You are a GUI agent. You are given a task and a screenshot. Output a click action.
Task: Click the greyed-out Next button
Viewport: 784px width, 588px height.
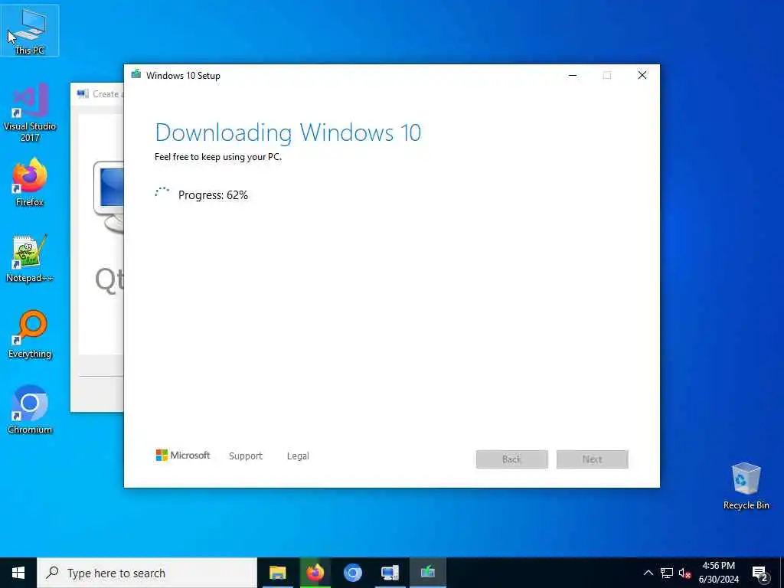[593, 459]
